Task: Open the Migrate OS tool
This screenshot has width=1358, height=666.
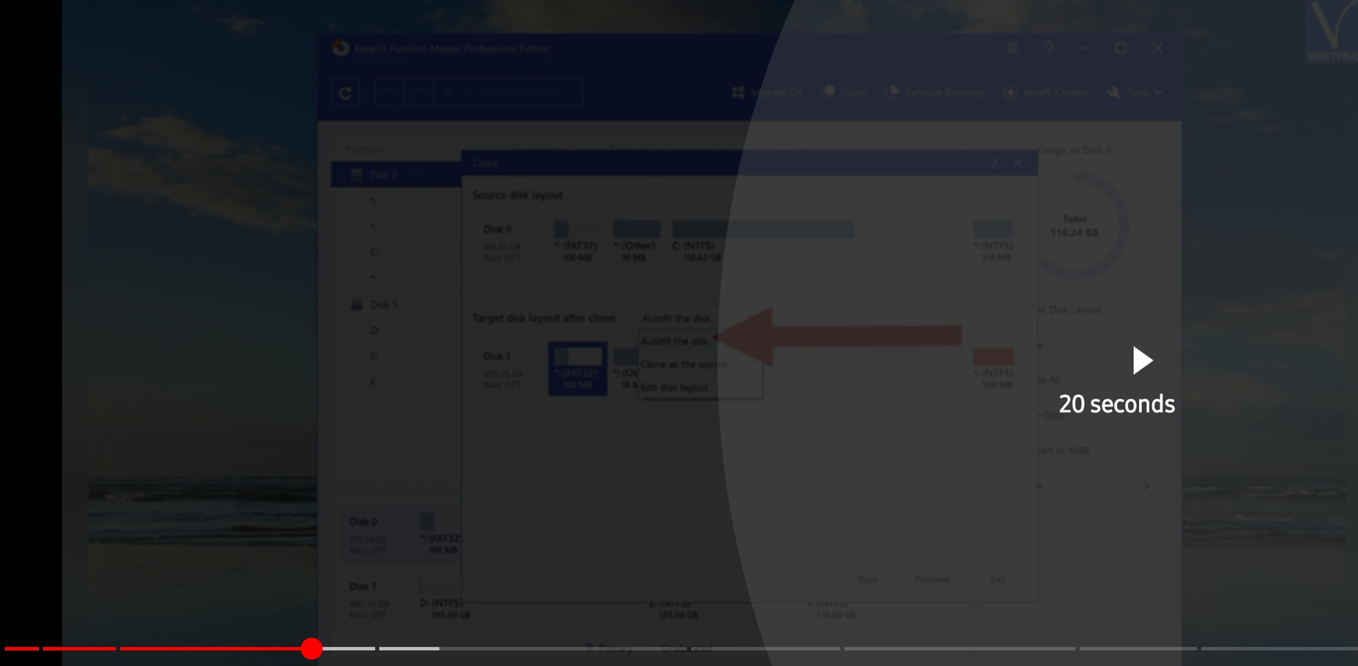Action: [766, 92]
